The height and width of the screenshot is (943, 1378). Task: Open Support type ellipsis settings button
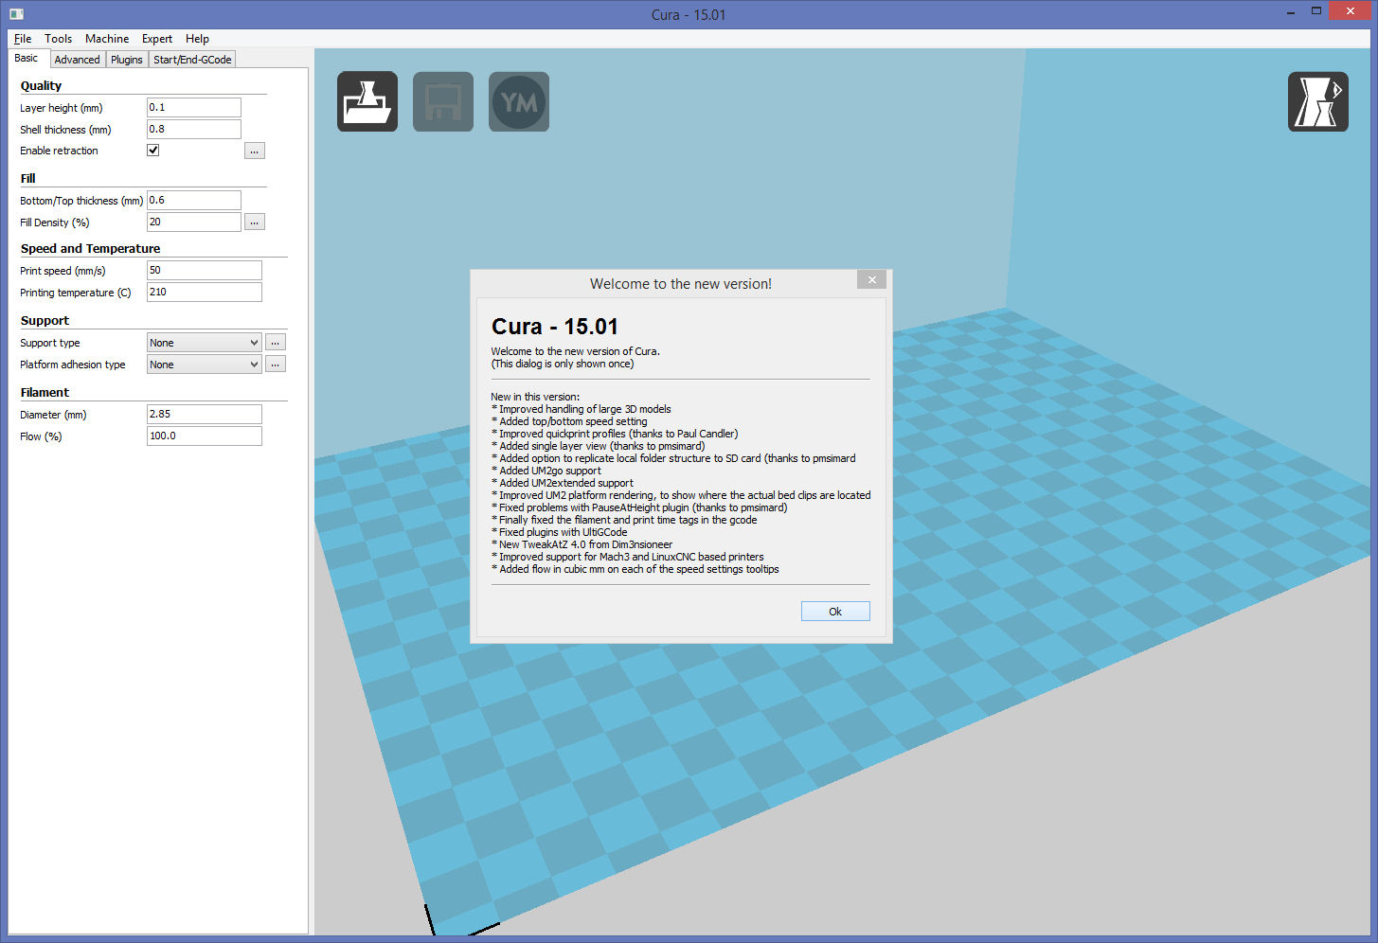click(276, 342)
